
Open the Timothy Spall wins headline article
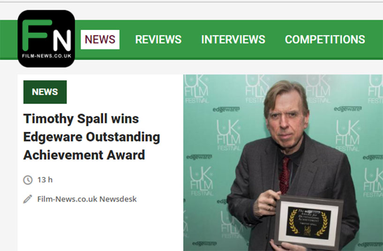click(91, 137)
